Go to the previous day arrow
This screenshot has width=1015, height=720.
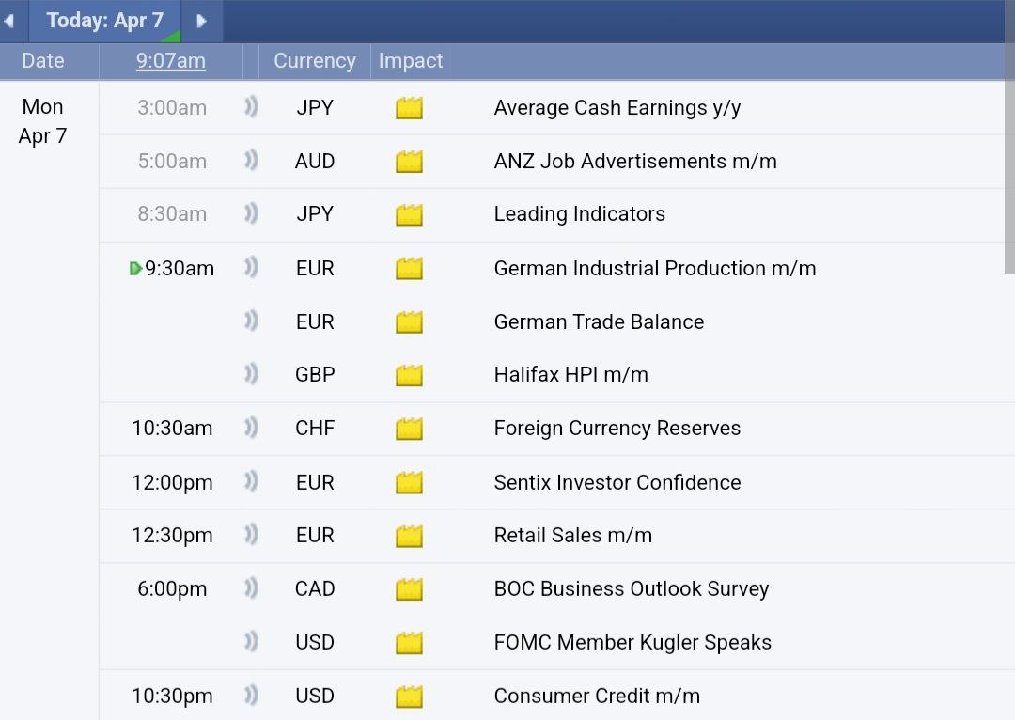(9, 21)
